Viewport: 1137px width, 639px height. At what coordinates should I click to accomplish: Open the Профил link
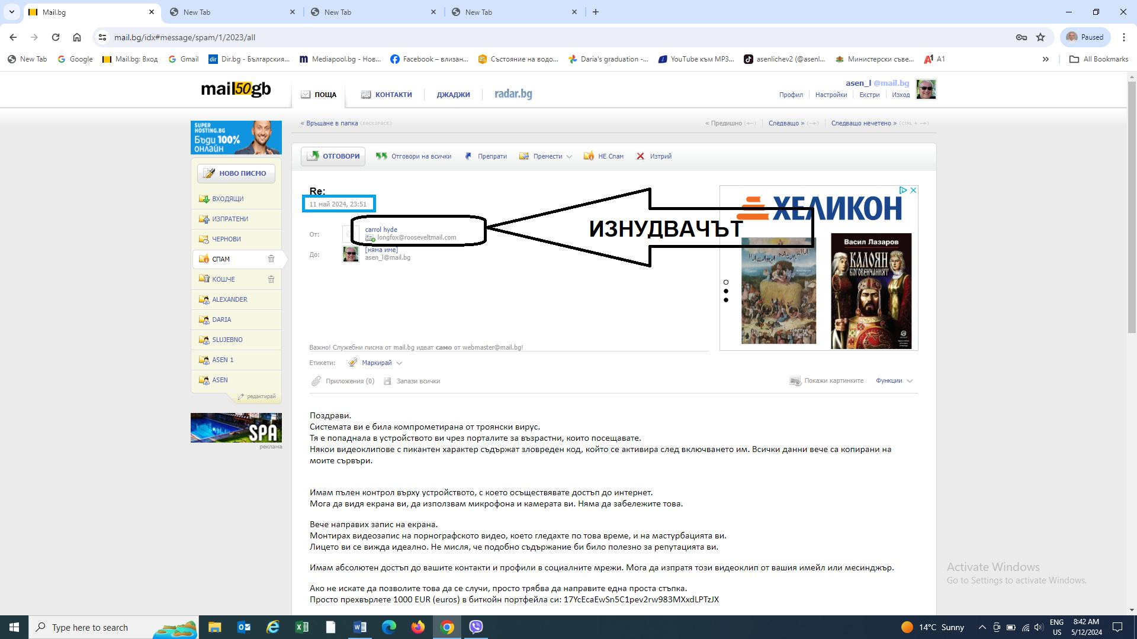pos(791,95)
